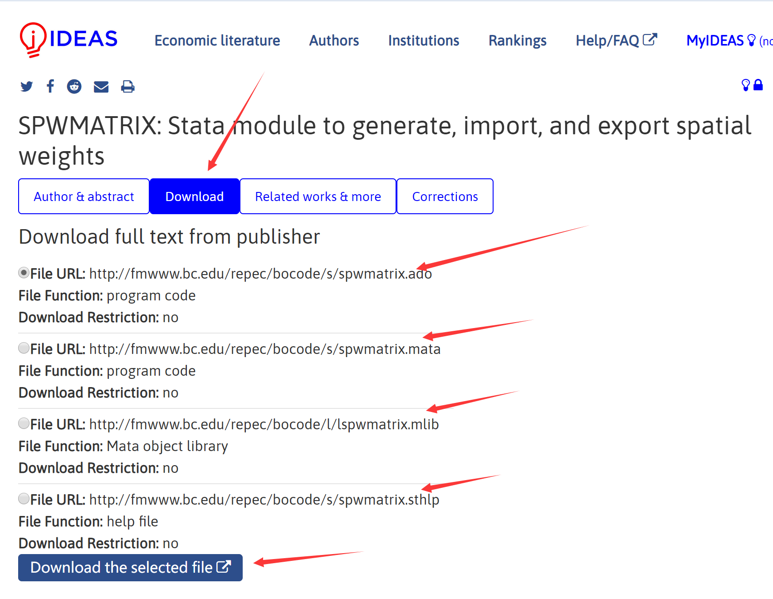Select the lspwmatrix.mlib file radio button
Screen dimensions: 773x599
(x=24, y=423)
